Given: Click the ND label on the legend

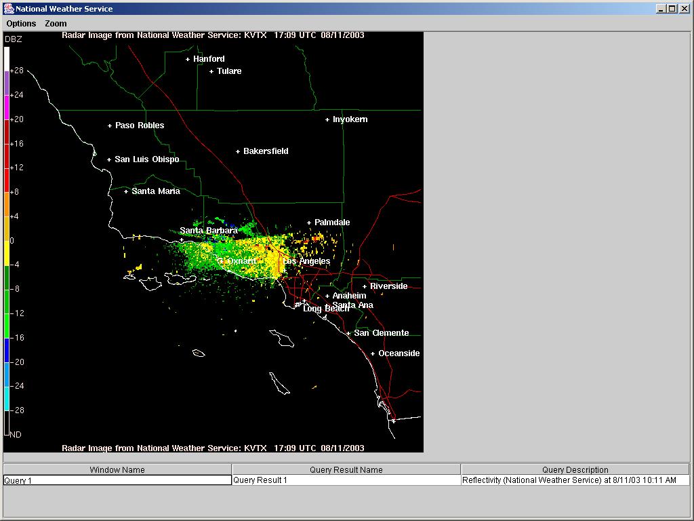Looking at the screenshot, I should coord(16,435).
